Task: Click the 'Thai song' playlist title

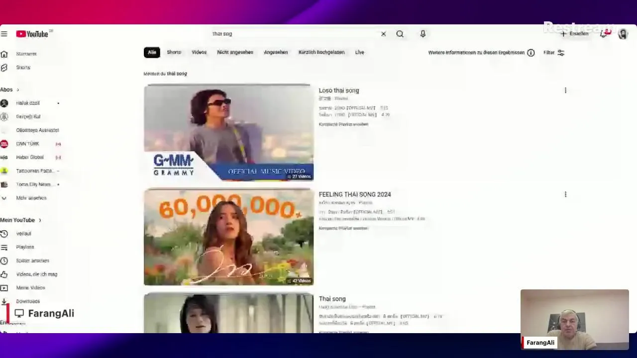Action: click(x=332, y=299)
